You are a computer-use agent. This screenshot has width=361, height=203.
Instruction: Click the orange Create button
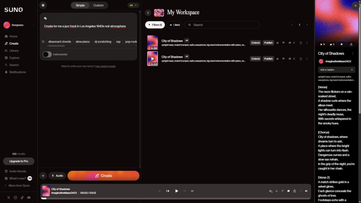(x=103, y=176)
